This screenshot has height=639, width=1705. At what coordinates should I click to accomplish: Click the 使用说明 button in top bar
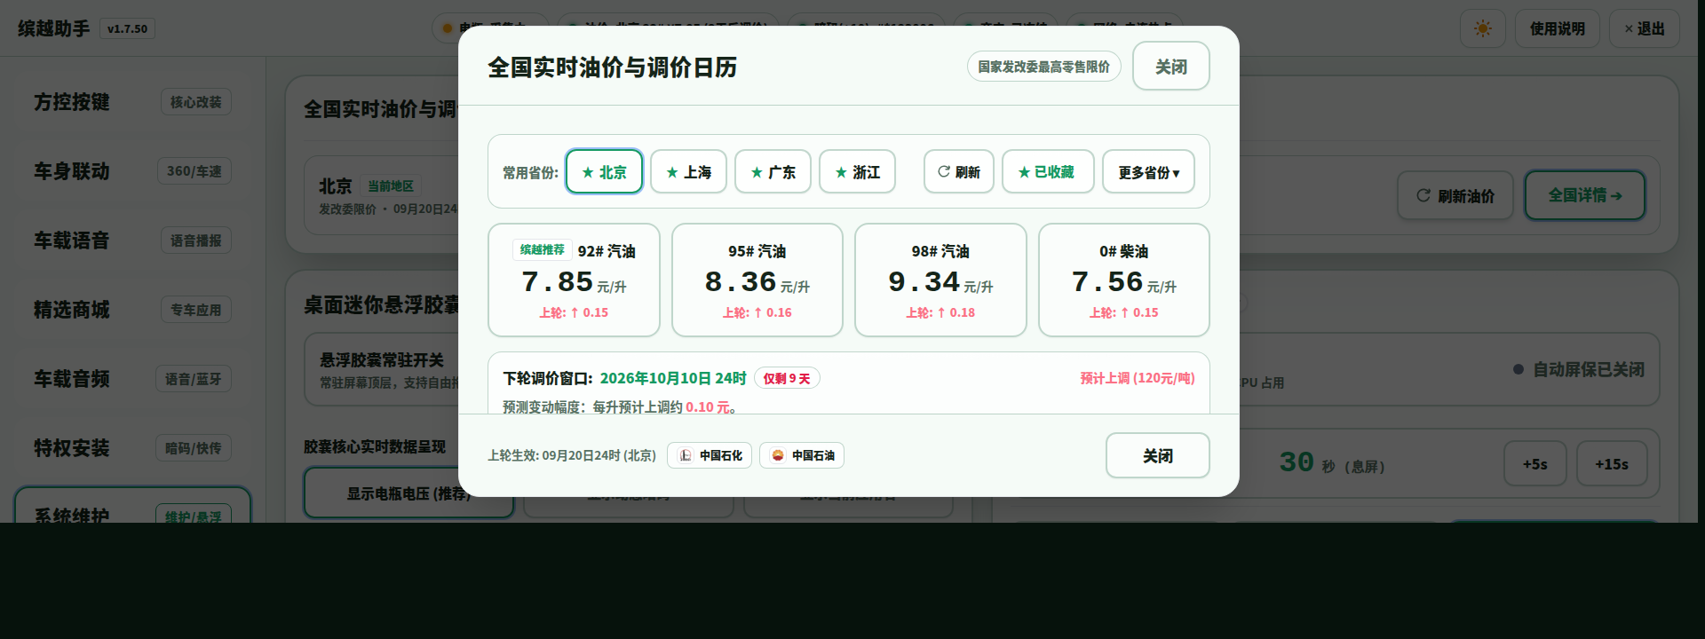[1557, 28]
